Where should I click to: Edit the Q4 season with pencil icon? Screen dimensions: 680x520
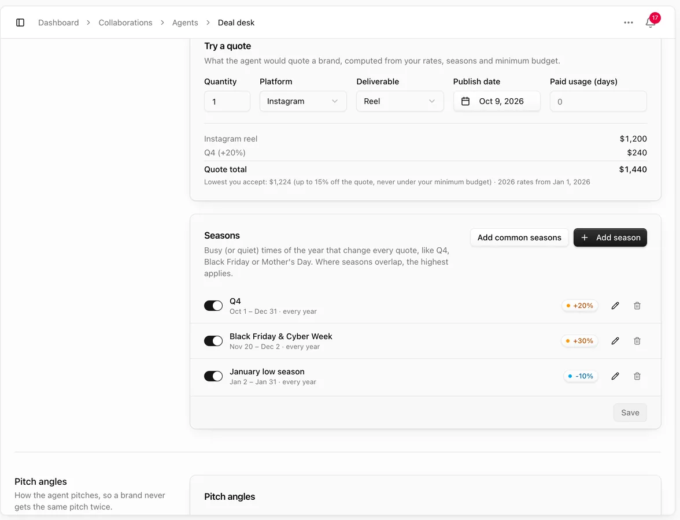615,306
